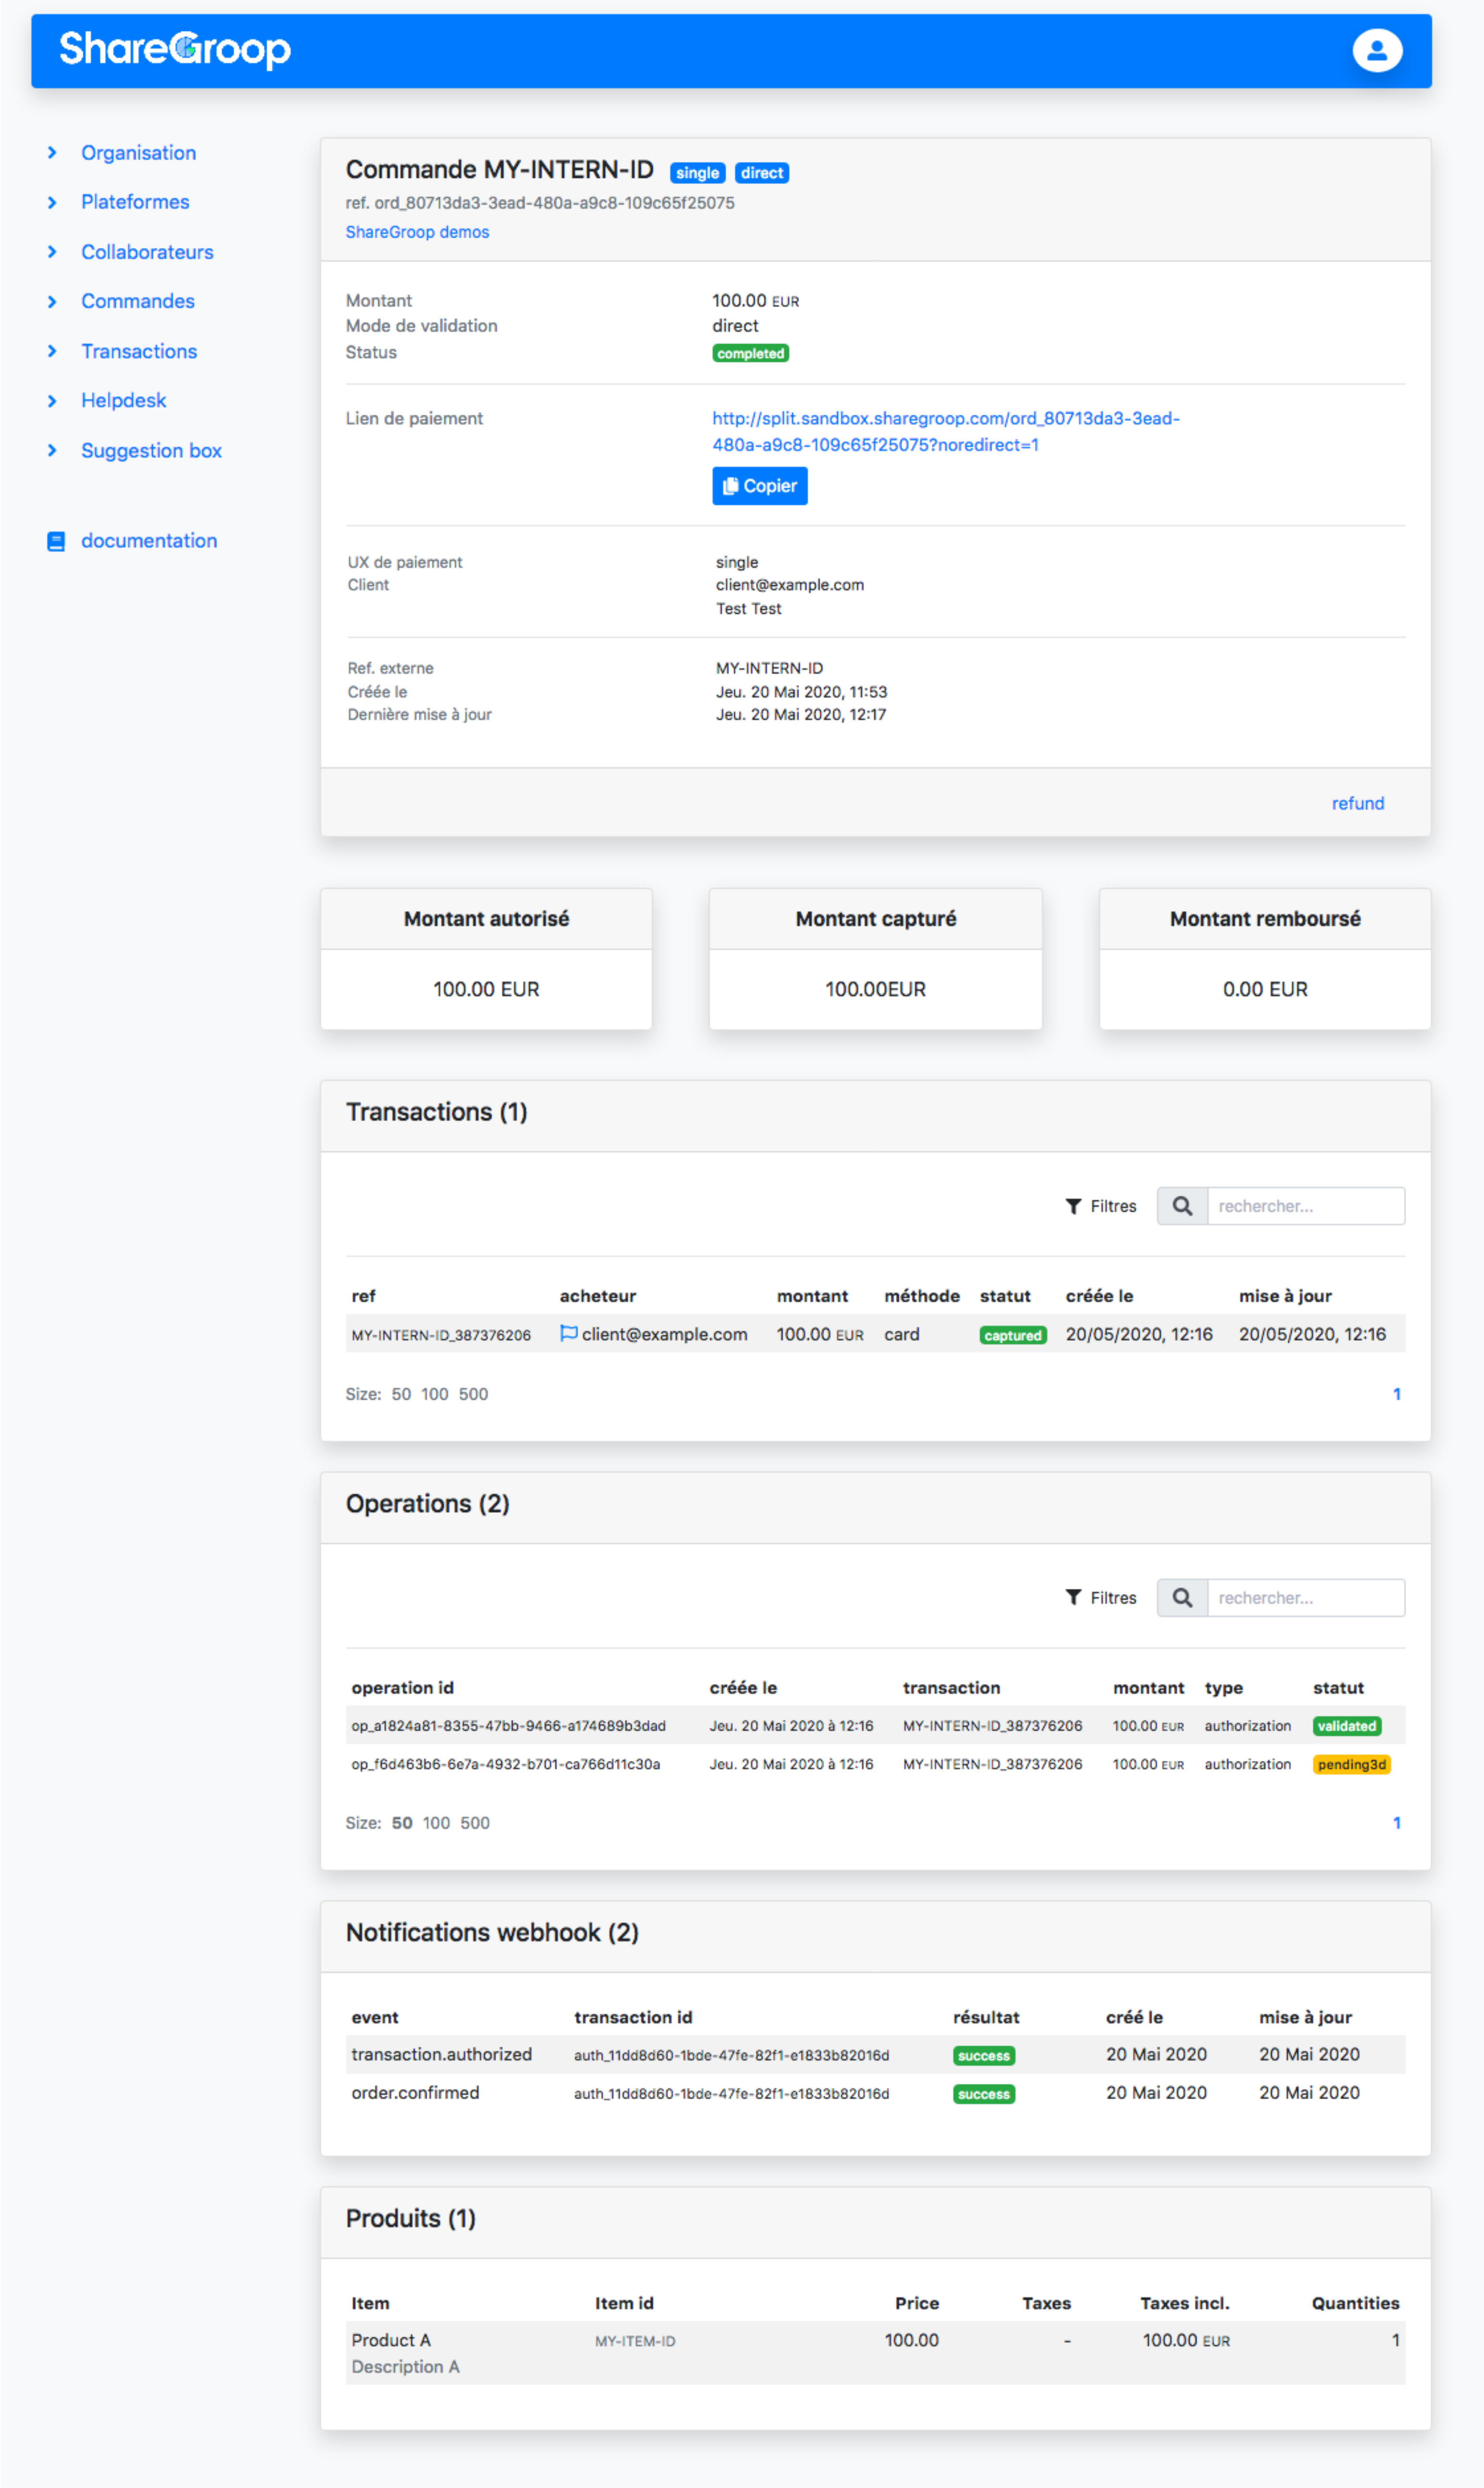Click the order ref ord_80713da3 text
1484x2488 pixels.
[540, 203]
